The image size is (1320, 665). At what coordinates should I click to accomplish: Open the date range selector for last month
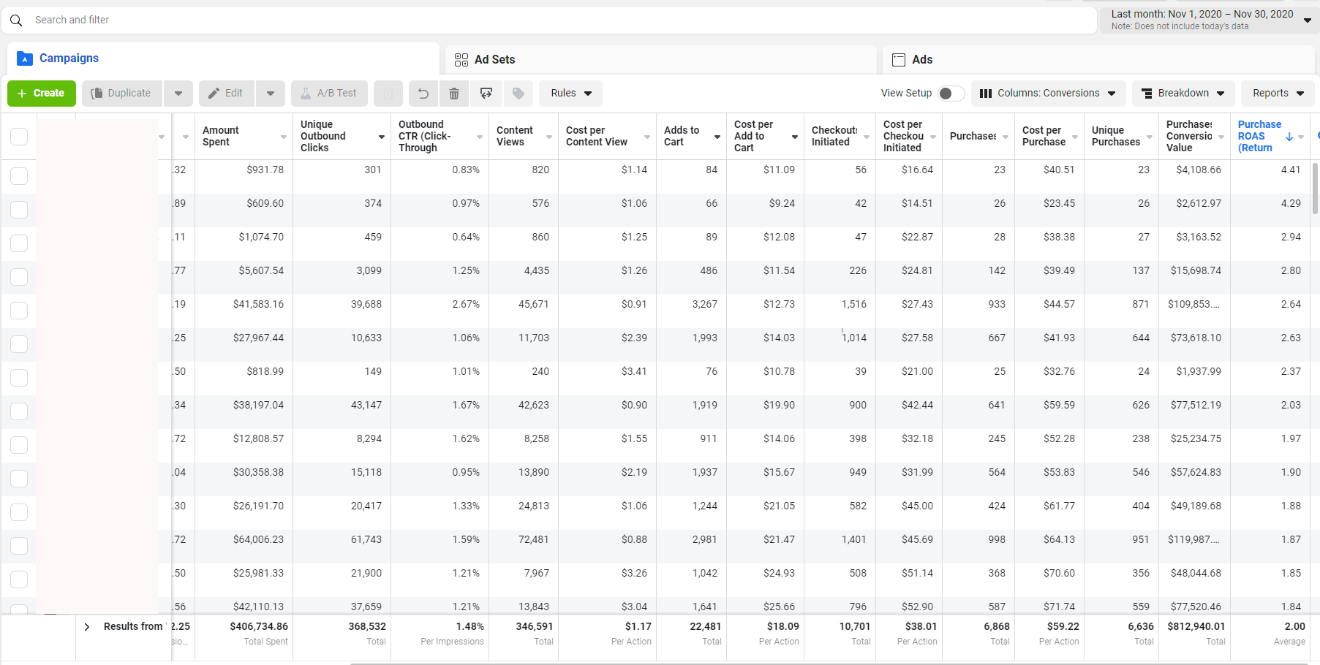(1209, 20)
